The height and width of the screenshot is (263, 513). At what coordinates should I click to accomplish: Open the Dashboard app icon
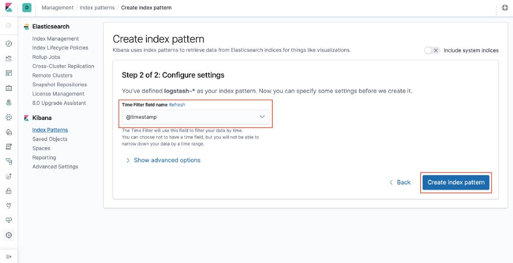pyautogui.click(x=9, y=73)
